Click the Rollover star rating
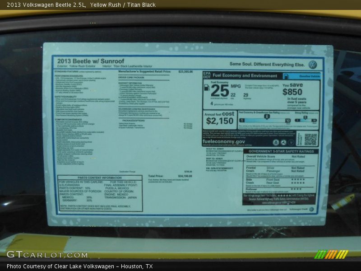361x271 pixels. (x=296, y=189)
